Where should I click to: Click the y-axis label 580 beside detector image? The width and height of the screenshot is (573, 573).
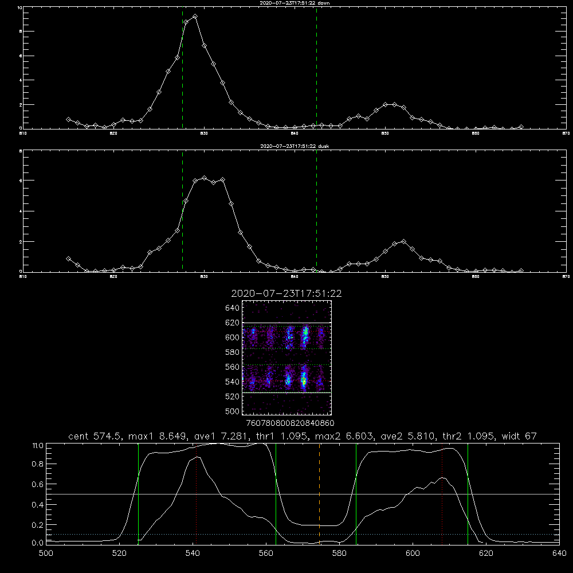tap(232, 352)
